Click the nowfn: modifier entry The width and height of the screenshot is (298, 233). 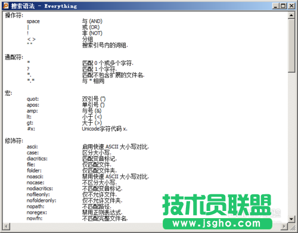click(x=35, y=219)
